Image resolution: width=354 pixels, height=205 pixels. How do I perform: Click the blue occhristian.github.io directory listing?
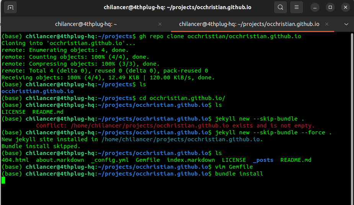[38, 91]
